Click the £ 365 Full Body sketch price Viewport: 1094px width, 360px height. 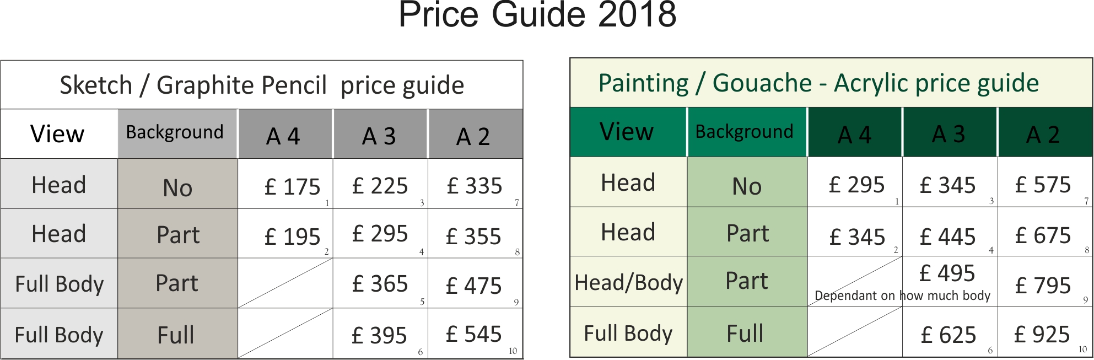coord(380,283)
